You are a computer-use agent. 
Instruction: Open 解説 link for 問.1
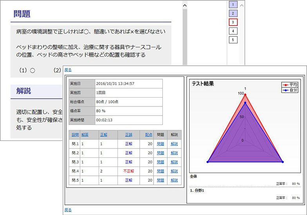(x=174, y=144)
